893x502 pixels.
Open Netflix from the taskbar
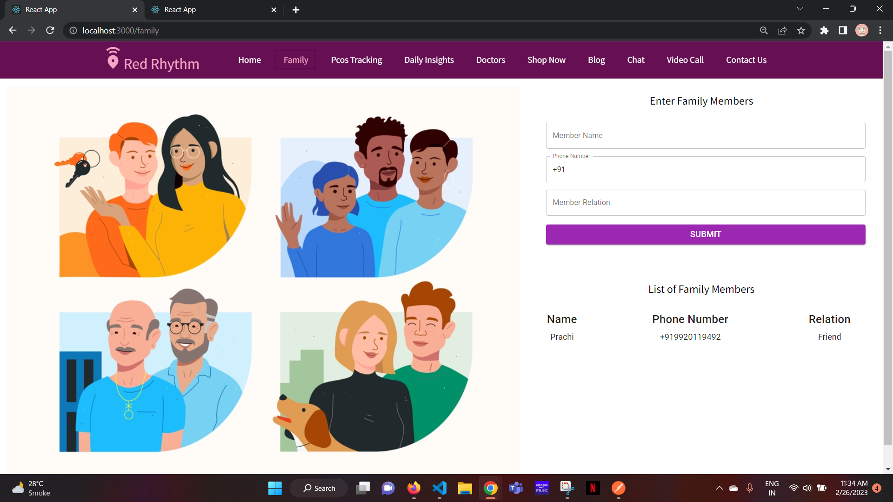[x=593, y=488]
